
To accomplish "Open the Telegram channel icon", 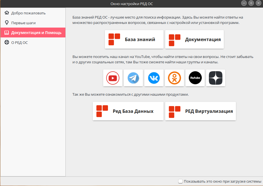I will pos(133,78).
